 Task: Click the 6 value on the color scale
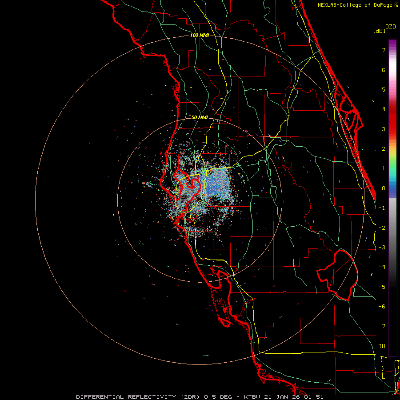tap(384, 70)
